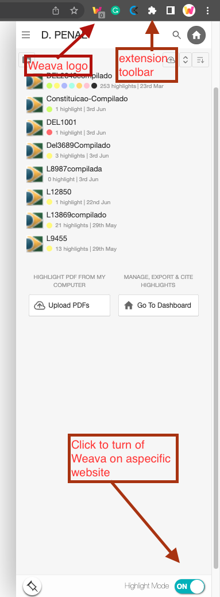Screen dimensions: 220x597
Task: Click the red color dot under DEL1001
Action: coord(49,132)
